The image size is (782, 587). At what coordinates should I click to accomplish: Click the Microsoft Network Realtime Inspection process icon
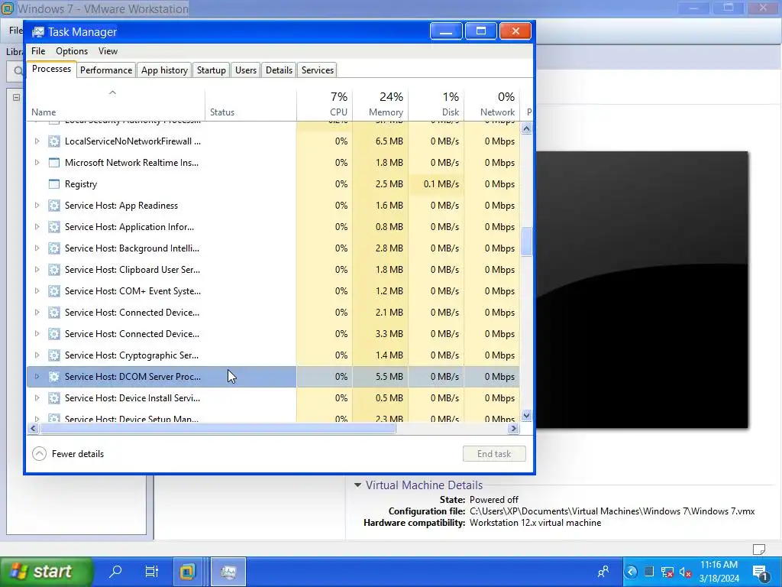click(x=54, y=163)
